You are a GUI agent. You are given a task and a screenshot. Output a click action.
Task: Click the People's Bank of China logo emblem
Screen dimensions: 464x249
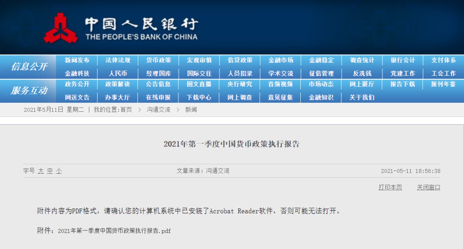coord(61,28)
